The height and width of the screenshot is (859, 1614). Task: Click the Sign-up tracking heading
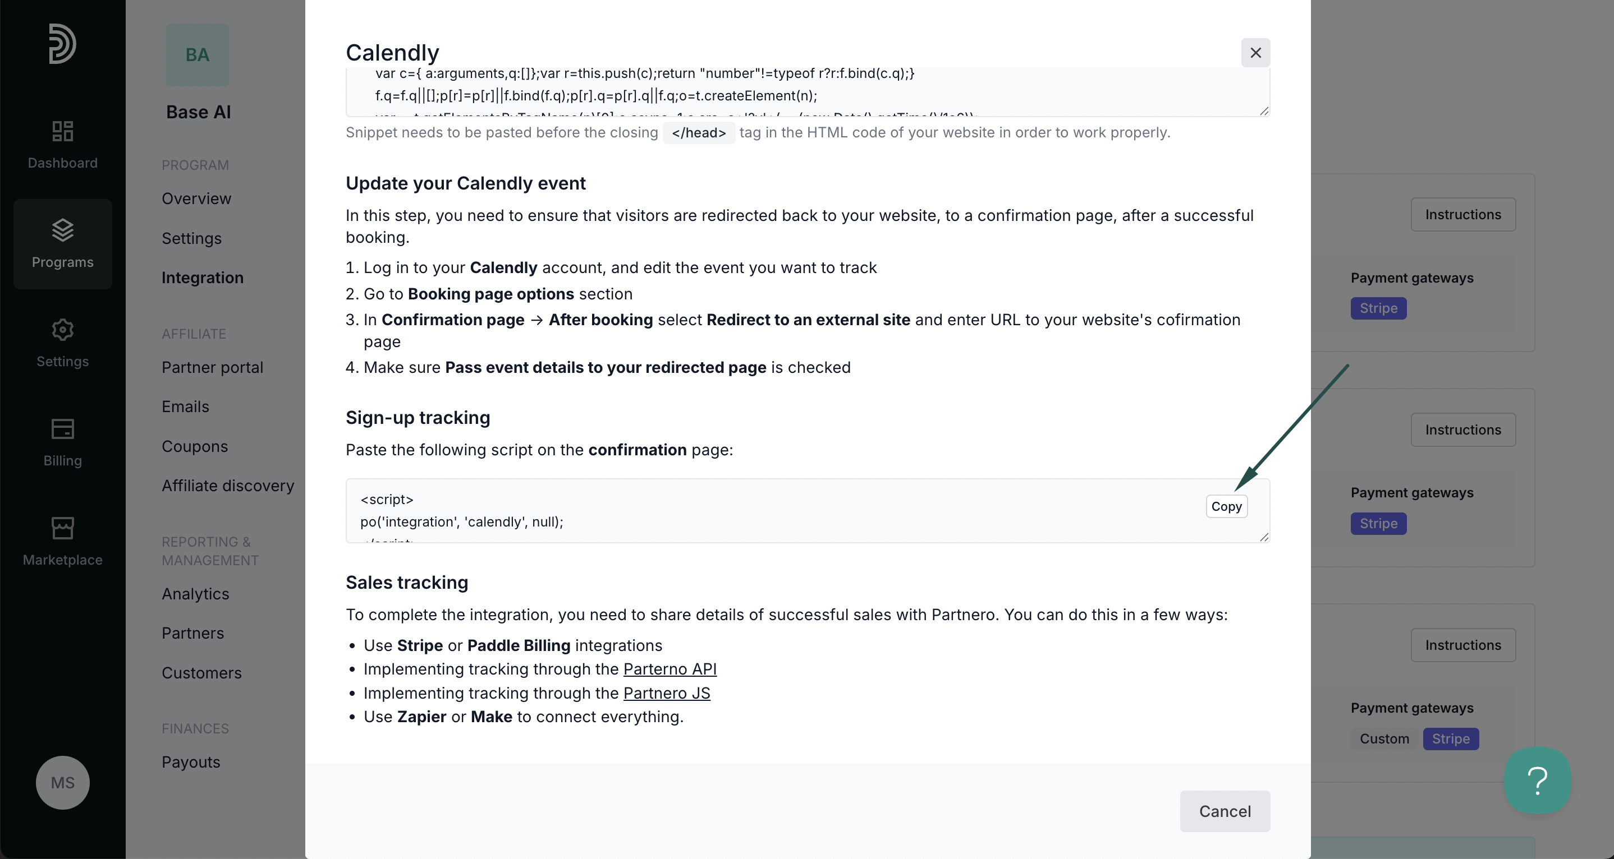coord(418,418)
